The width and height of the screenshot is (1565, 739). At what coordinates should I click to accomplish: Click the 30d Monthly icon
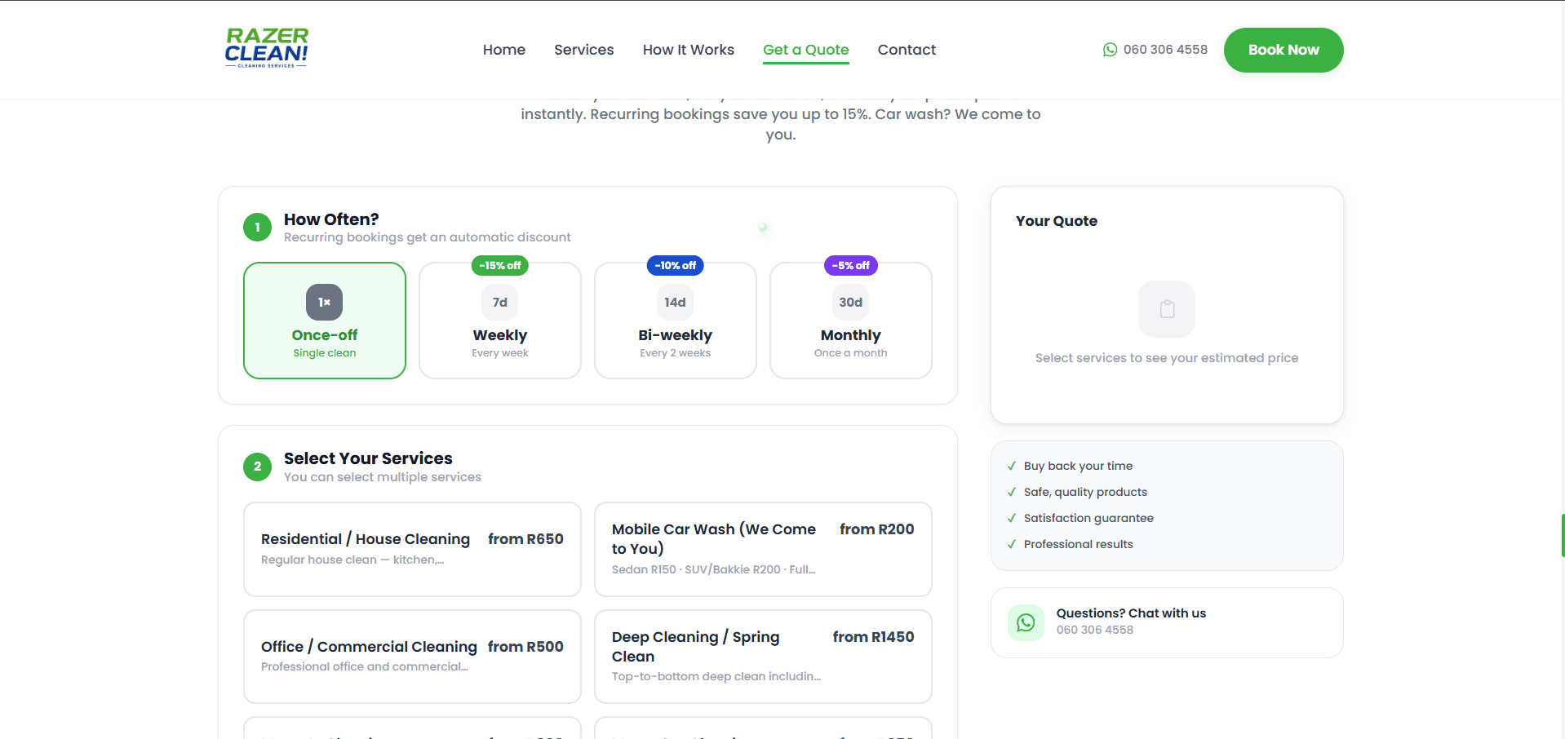[x=851, y=303]
